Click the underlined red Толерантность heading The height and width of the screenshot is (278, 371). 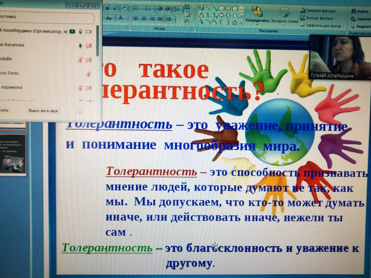[151, 172]
